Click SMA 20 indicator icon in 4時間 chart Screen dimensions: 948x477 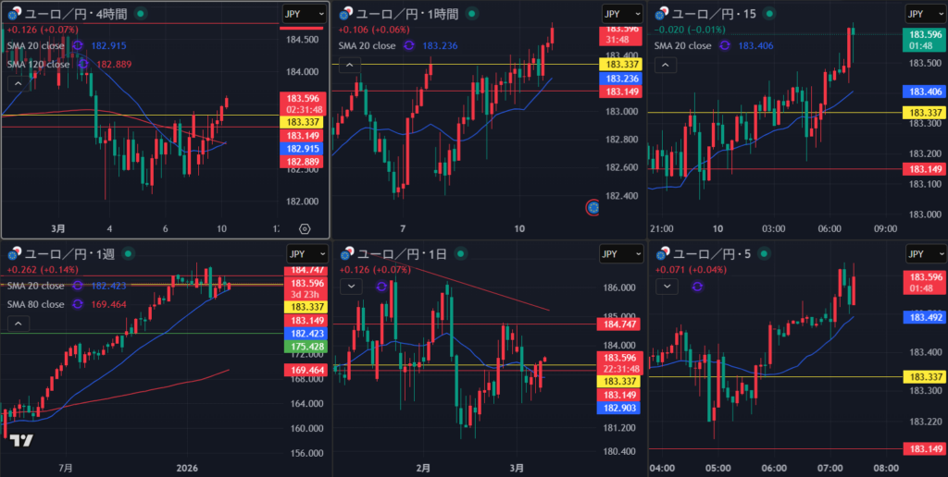pyautogui.click(x=78, y=45)
